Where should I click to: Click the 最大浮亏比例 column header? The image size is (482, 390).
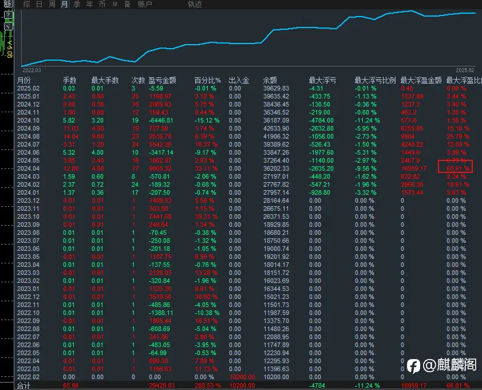[376, 80]
